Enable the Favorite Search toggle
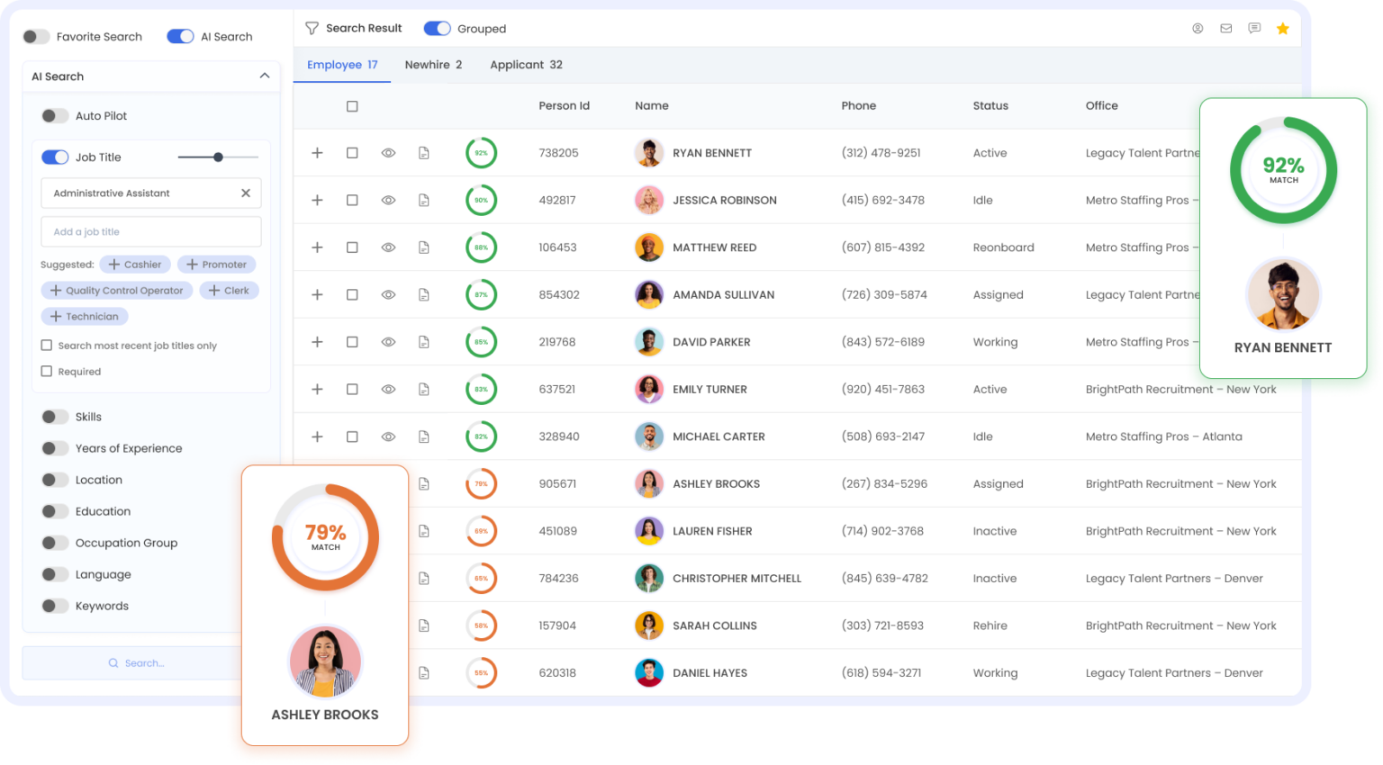 click(35, 36)
